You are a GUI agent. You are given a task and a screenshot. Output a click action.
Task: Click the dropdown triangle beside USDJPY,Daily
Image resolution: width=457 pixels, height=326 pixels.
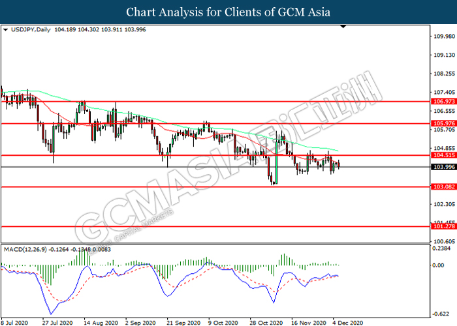click(x=5, y=30)
